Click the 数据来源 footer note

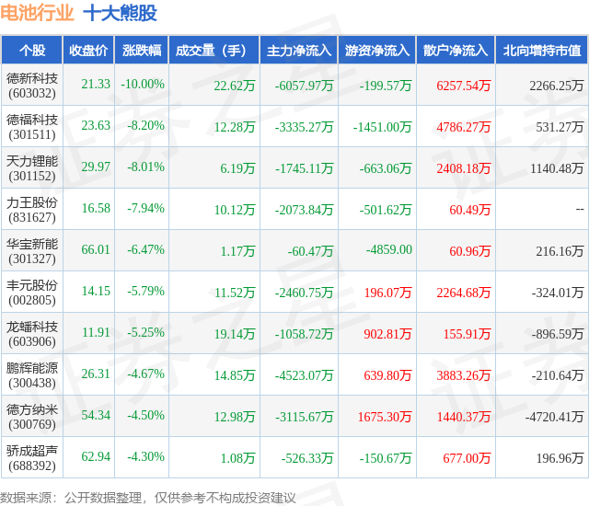pos(147,498)
